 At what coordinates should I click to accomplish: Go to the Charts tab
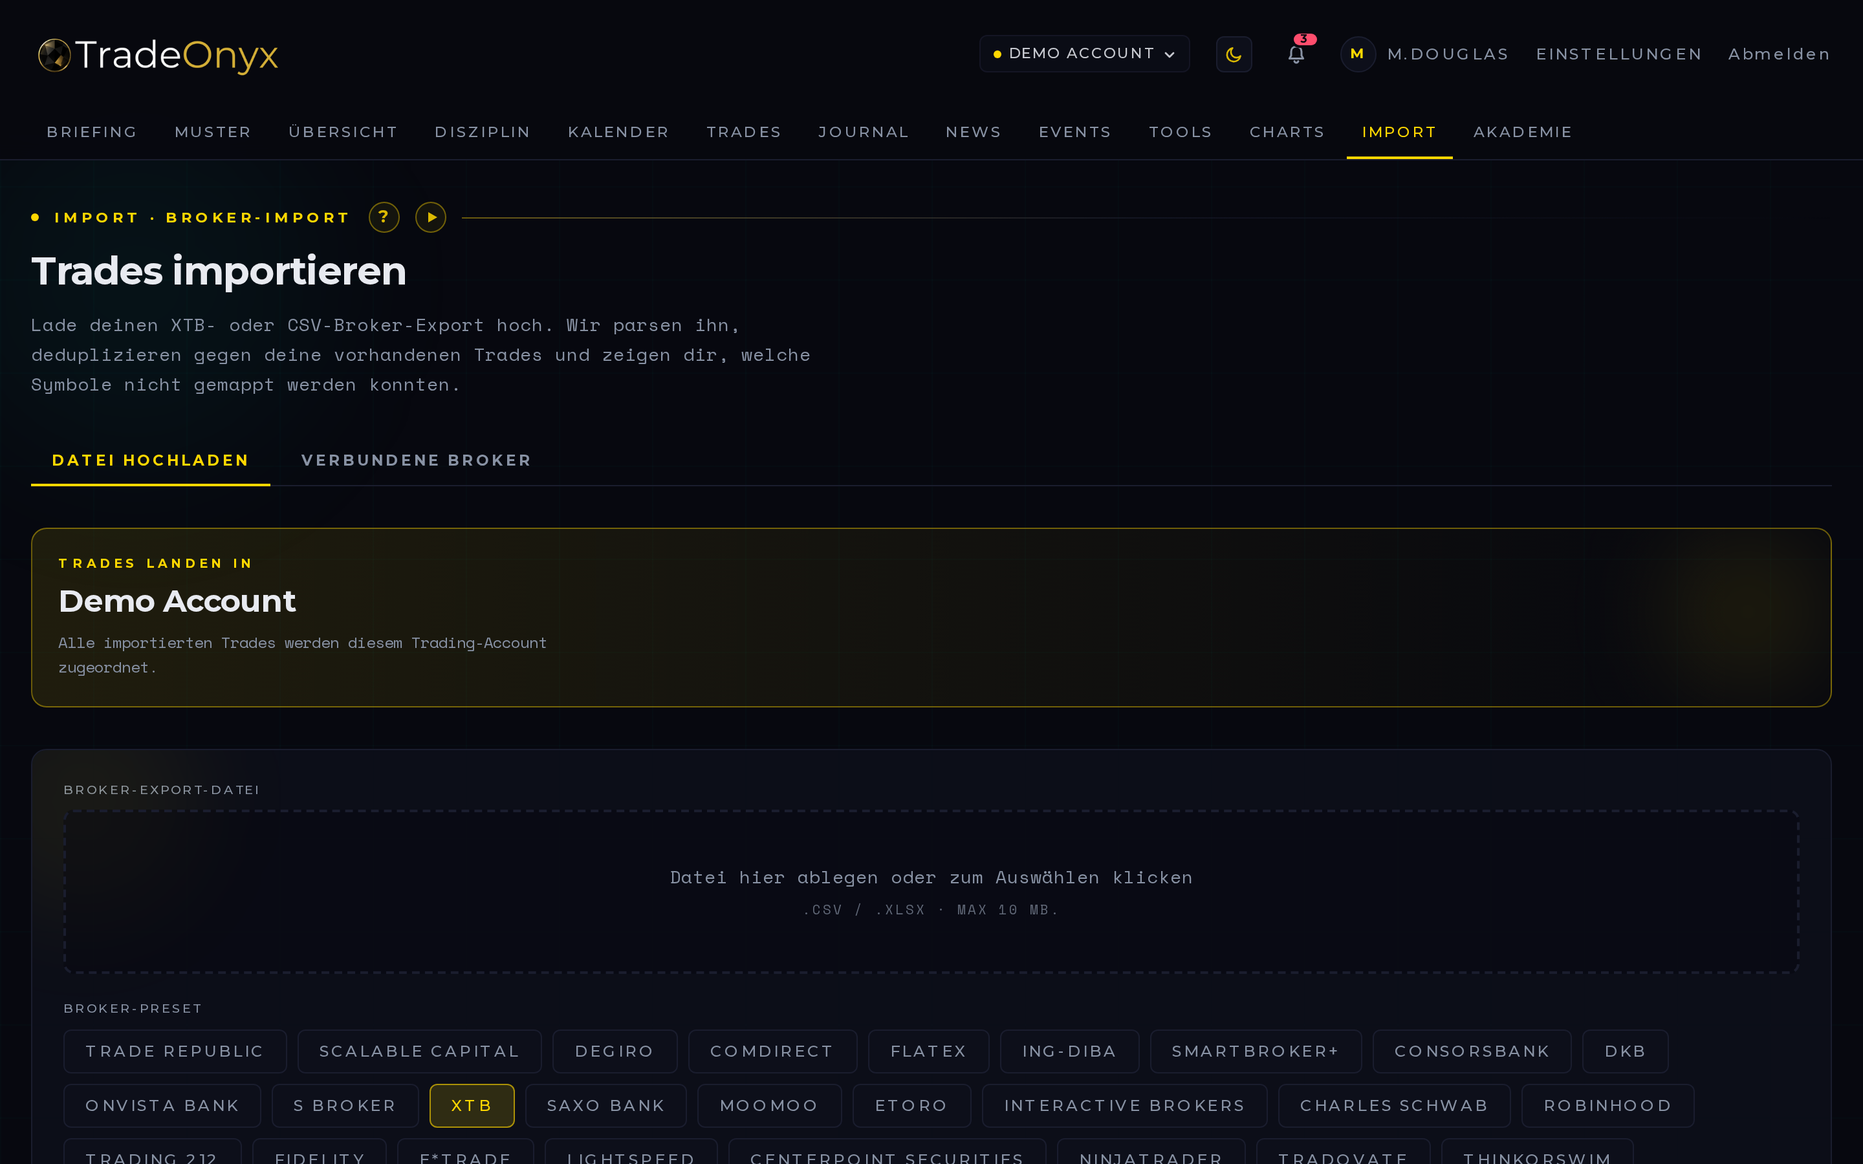(1287, 132)
